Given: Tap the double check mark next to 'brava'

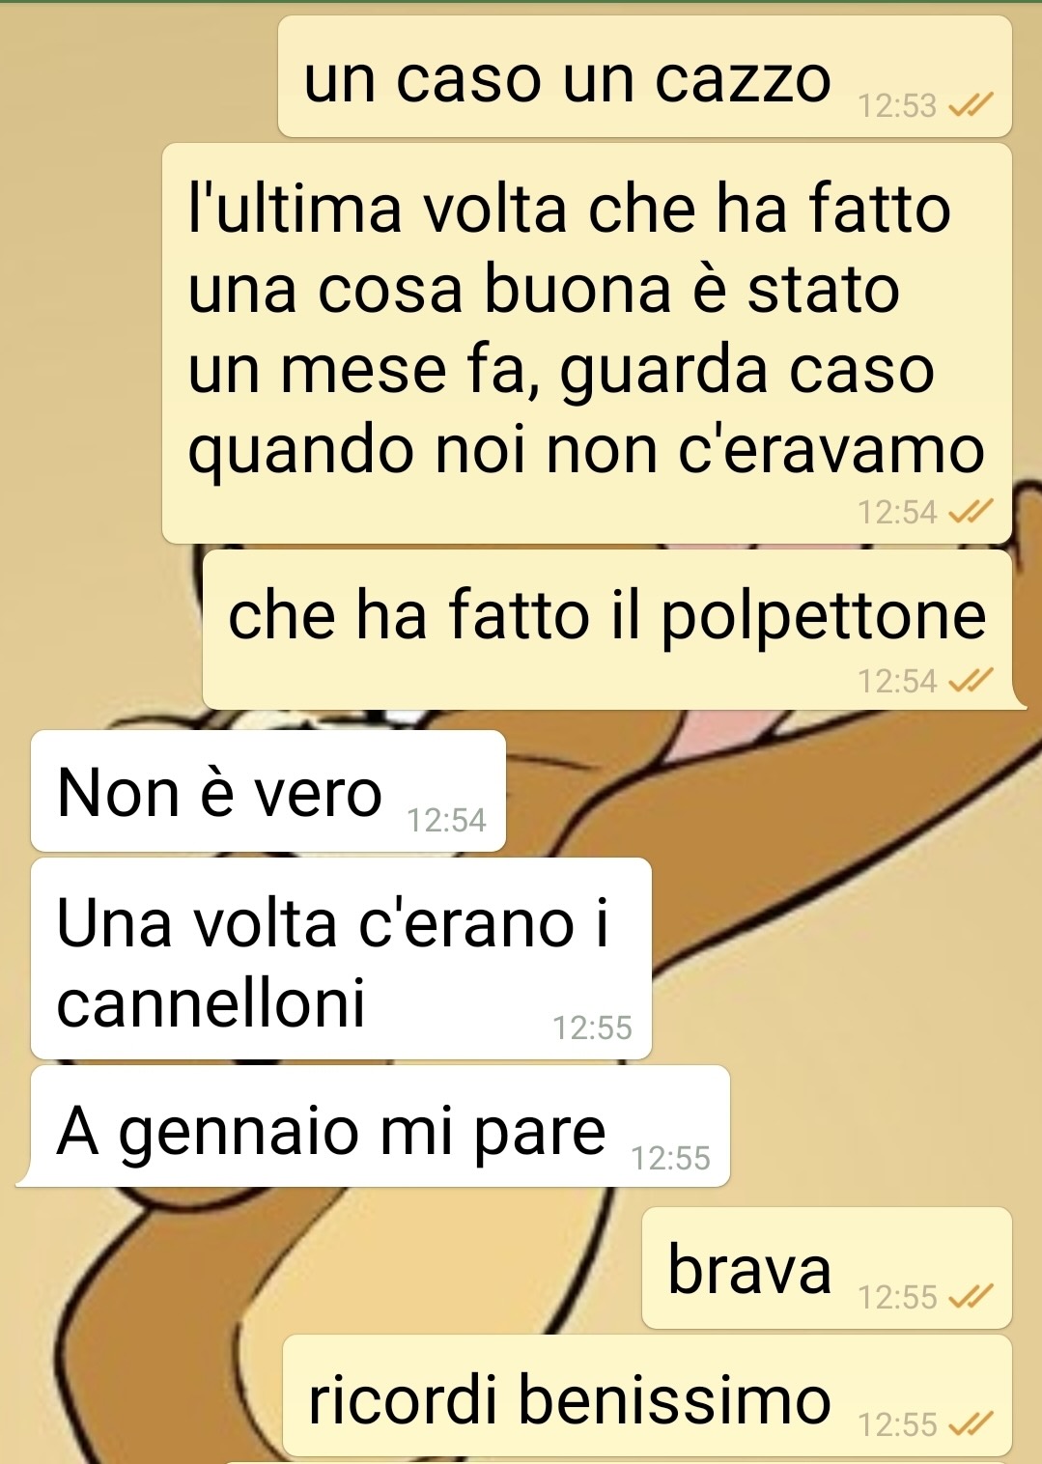Looking at the screenshot, I should pos(972,1297).
